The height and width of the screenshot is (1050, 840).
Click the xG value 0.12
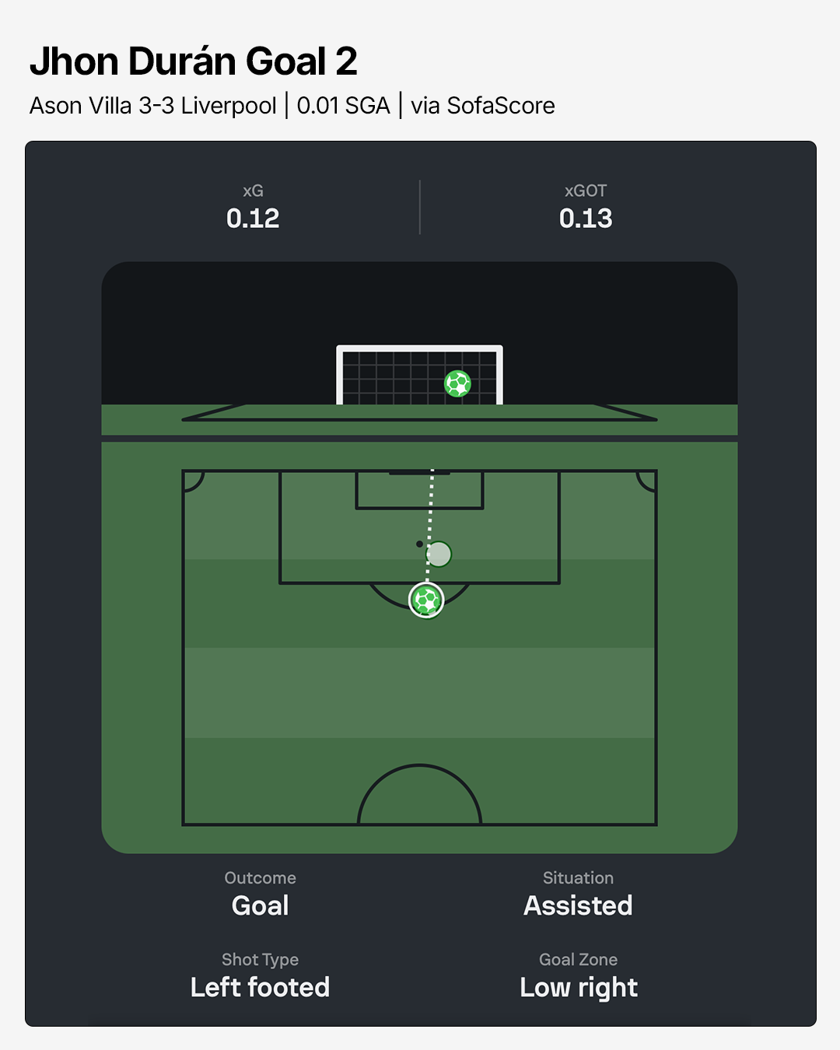pos(253,219)
